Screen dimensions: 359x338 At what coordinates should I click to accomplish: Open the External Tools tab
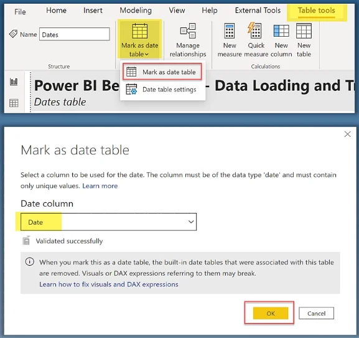click(258, 11)
